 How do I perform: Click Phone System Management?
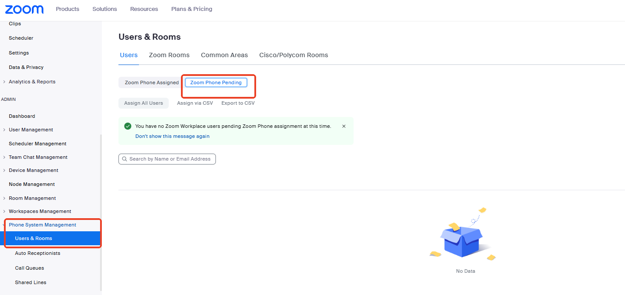point(42,225)
